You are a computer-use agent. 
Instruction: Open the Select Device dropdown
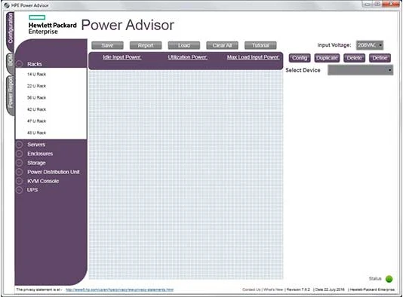click(360, 70)
